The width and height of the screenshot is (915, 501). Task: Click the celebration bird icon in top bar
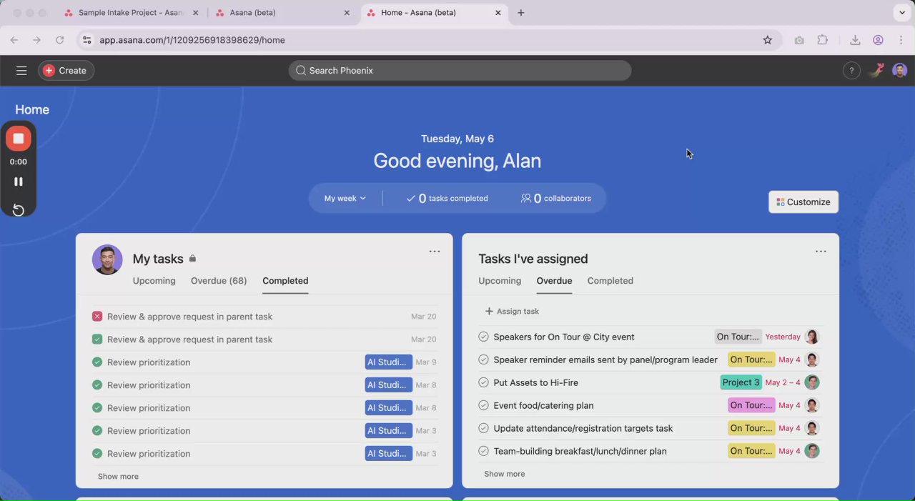(876, 70)
